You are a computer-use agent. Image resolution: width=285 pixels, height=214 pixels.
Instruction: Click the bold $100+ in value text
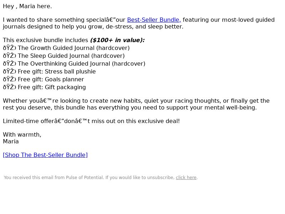118,40
